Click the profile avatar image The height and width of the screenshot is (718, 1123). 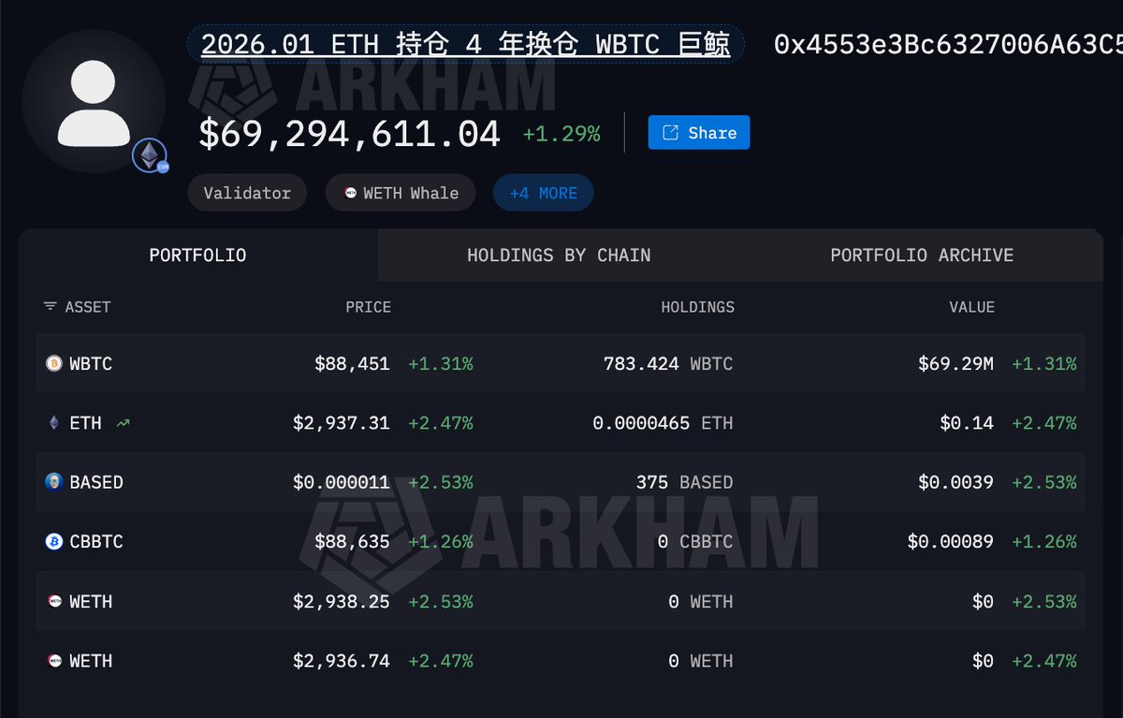click(94, 103)
